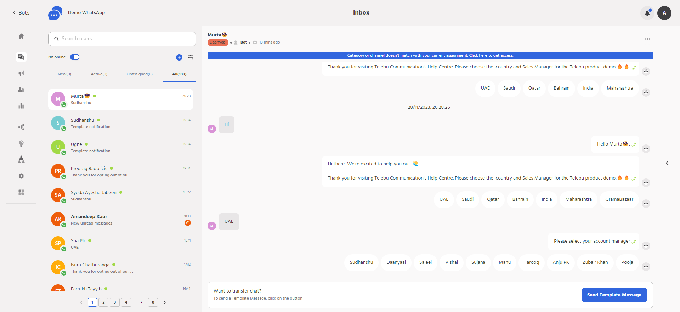The image size is (680, 312).
Task: Click the Inbox page title
Action: tap(361, 13)
